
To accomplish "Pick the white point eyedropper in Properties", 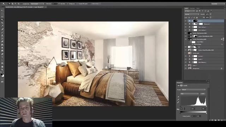I will (178, 102).
